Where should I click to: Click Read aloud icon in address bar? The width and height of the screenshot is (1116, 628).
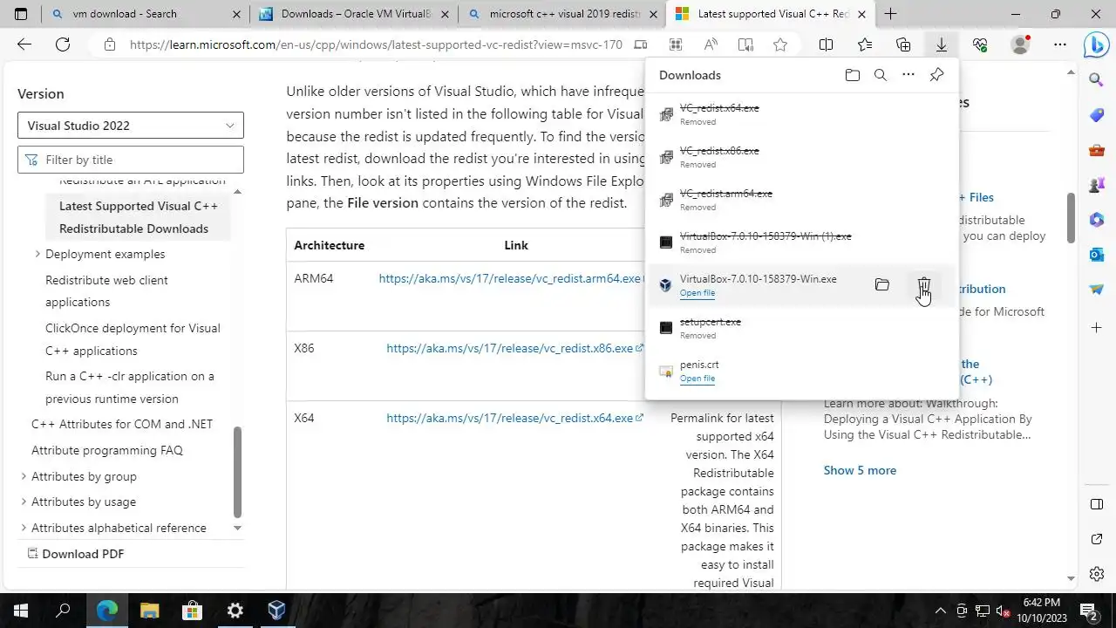pos(711,44)
